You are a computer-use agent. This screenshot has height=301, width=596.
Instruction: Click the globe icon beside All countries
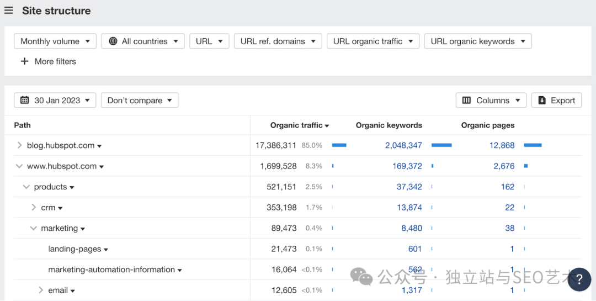(x=113, y=41)
